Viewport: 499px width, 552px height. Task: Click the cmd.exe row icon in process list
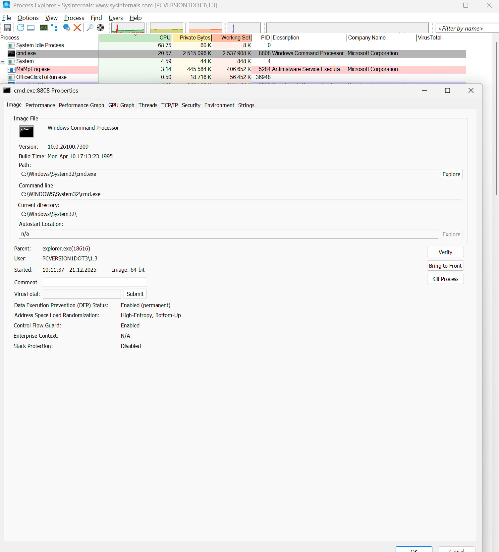pyautogui.click(x=11, y=53)
